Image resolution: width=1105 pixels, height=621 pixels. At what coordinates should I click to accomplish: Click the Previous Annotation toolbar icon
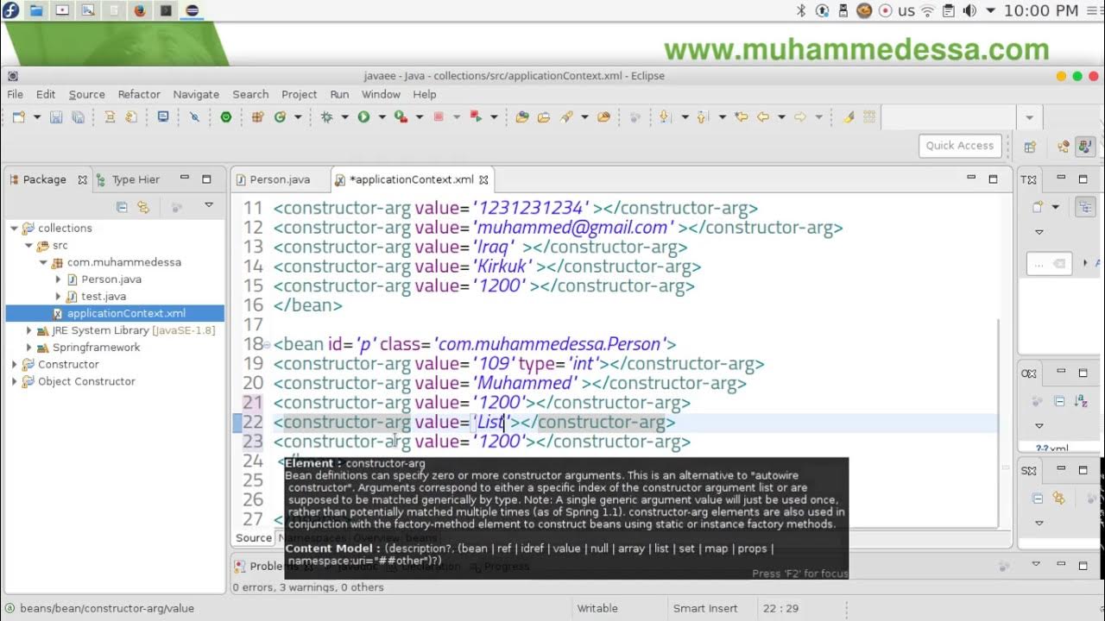(702, 117)
